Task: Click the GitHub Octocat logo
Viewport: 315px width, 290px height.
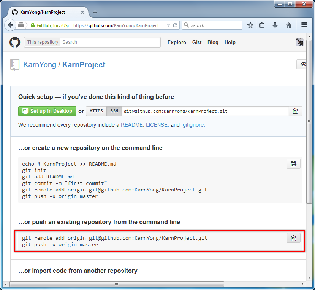Action: (15, 42)
